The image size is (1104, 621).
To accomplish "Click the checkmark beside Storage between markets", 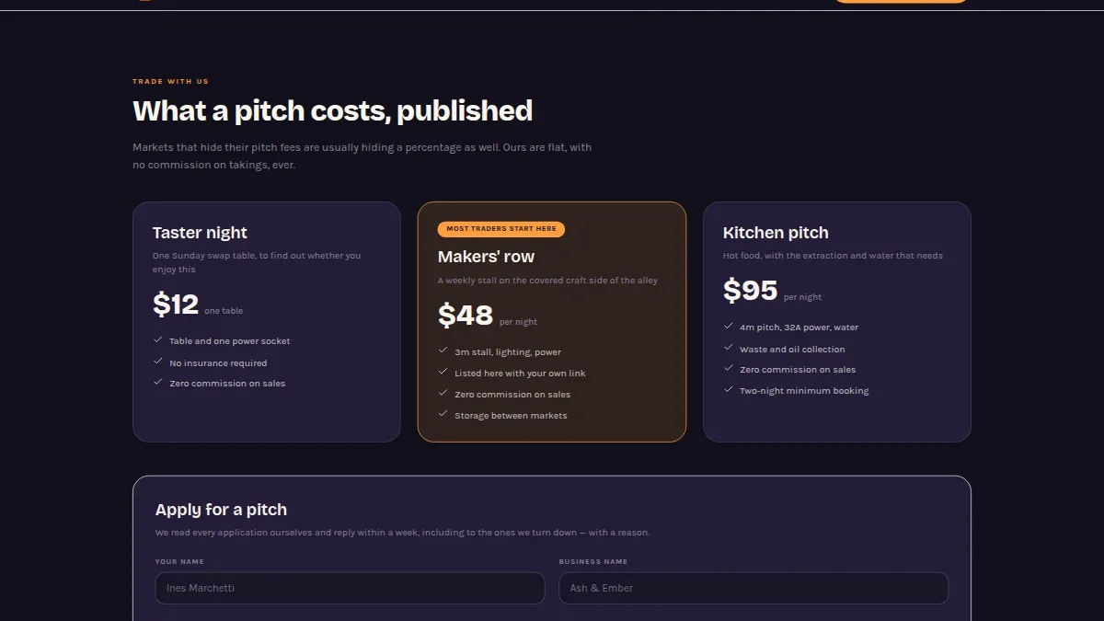I will (x=443, y=414).
